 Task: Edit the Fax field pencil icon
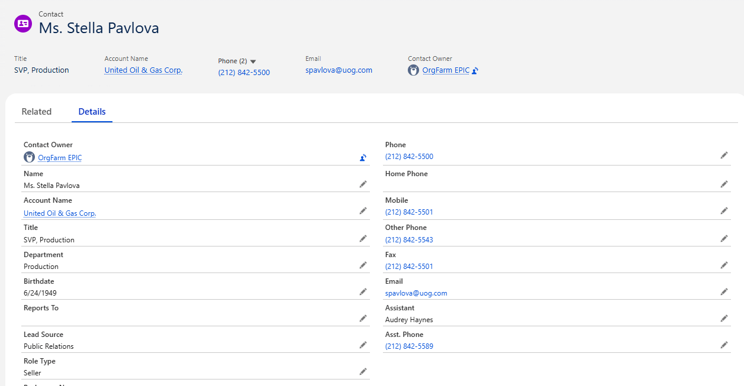click(x=724, y=265)
